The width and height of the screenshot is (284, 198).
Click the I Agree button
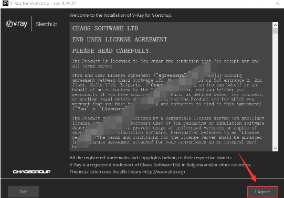(x=262, y=192)
